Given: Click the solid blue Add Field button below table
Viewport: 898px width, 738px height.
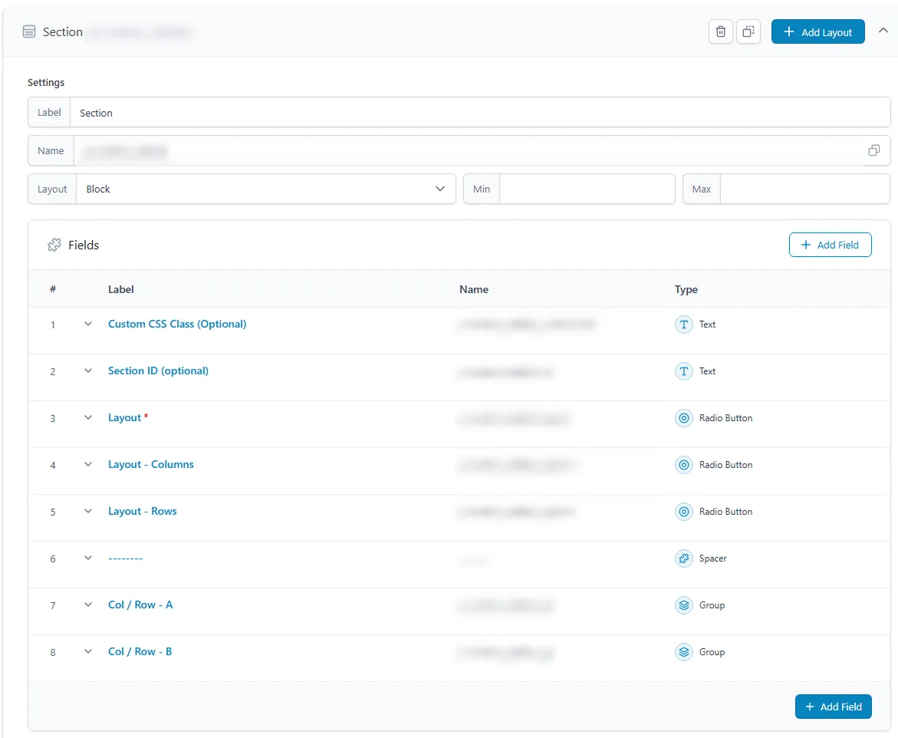Looking at the screenshot, I should click(x=834, y=707).
